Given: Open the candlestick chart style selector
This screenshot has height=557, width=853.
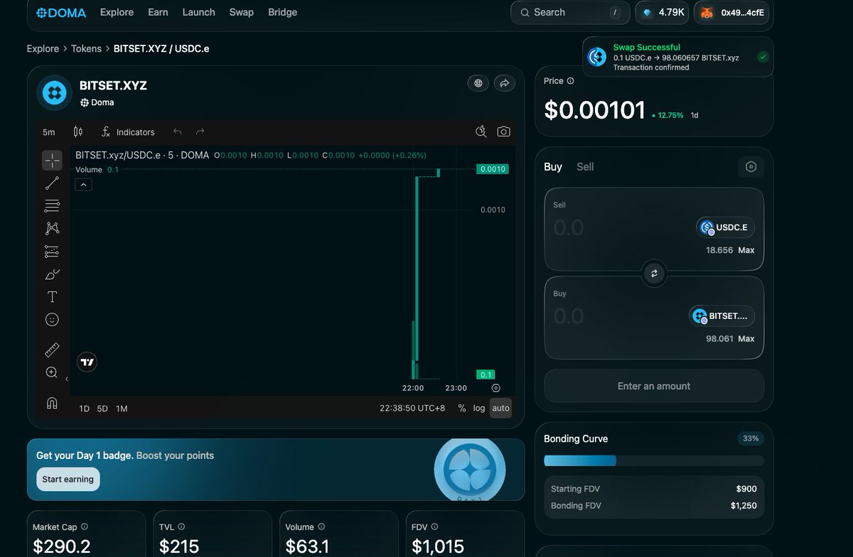Looking at the screenshot, I should coord(78,132).
